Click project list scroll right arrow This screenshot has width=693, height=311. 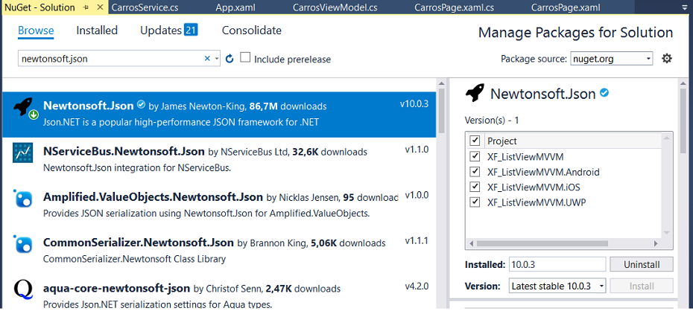(x=656, y=243)
